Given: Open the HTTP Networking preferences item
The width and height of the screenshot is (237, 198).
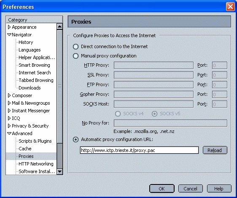Looking at the screenshot, I should point(36,164).
